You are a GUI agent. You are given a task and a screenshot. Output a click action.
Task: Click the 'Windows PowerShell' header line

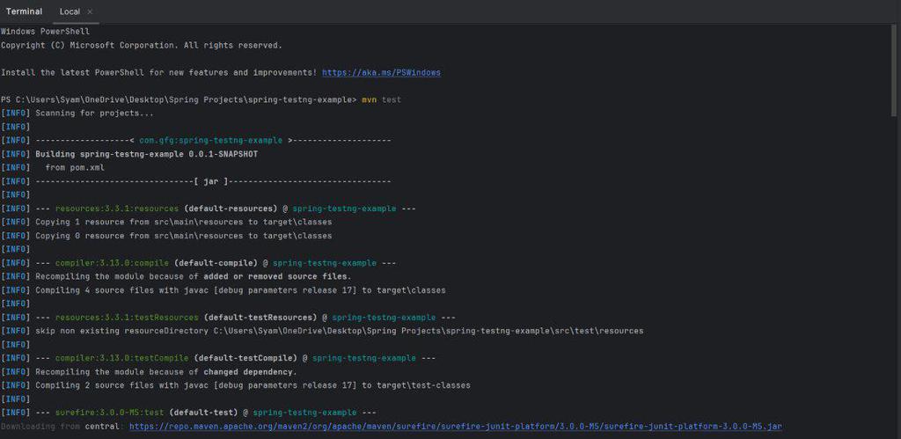46,32
